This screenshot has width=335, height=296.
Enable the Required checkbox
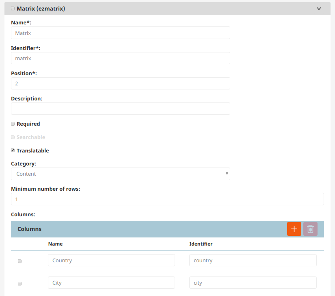pos(13,124)
